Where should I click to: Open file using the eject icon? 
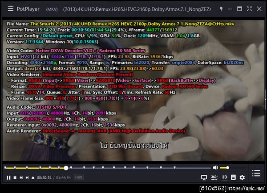(x=33, y=177)
